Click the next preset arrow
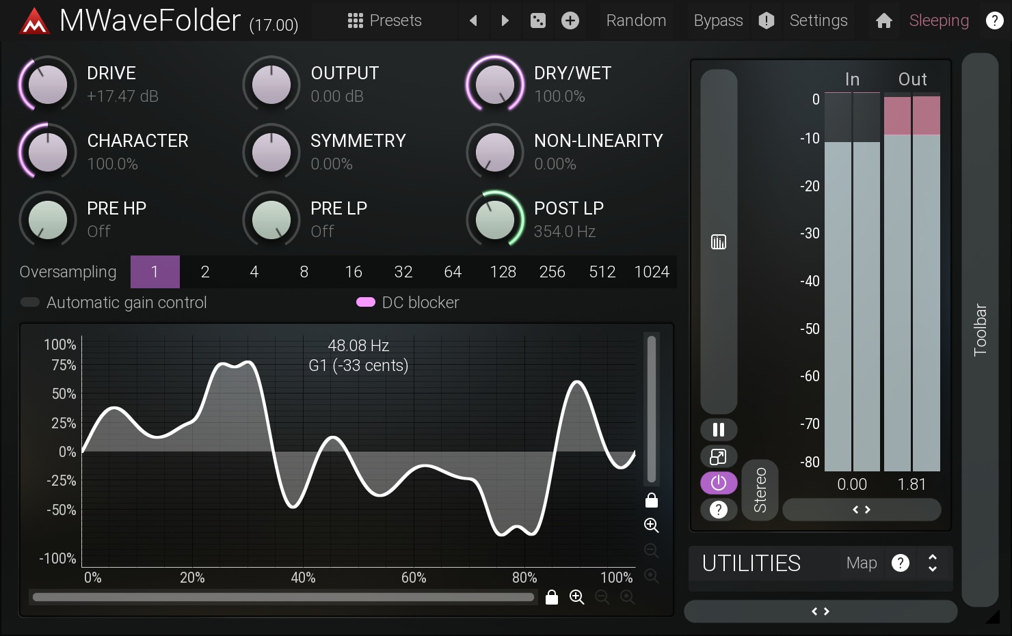The width and height of the screenshot is (1012, 636). (505, 20)
